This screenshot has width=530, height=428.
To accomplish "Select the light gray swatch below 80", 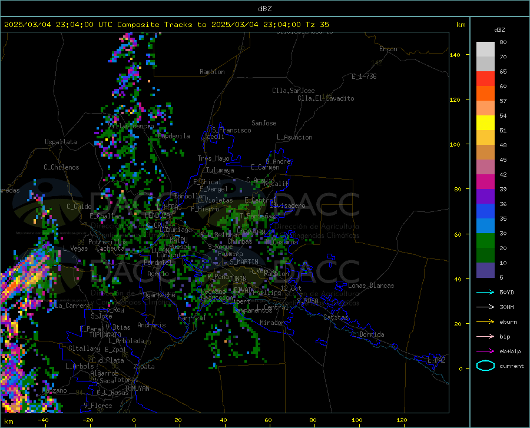I will (485, 49).
